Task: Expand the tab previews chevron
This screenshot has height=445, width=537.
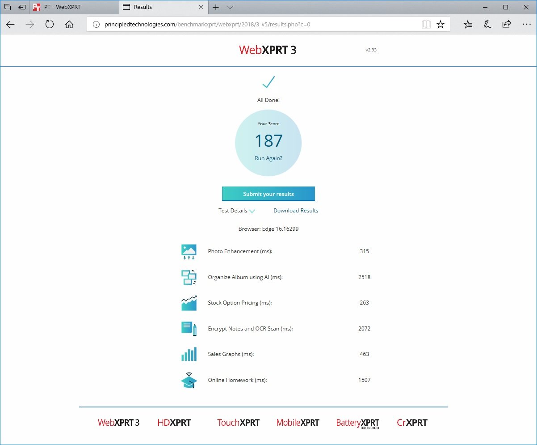Action: click(x=230, y=7)
